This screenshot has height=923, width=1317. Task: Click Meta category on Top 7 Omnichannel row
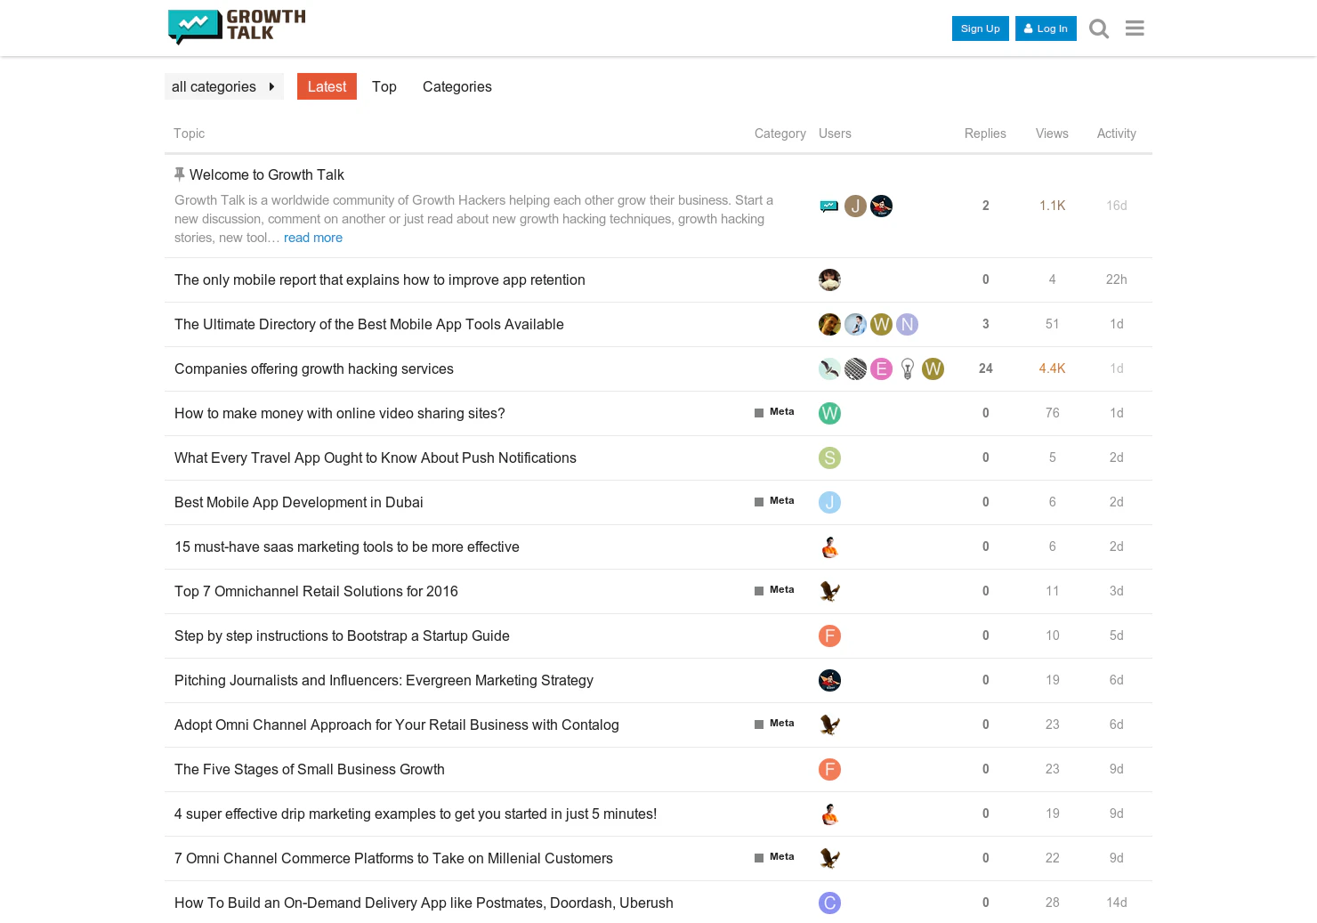pos(774,590)
